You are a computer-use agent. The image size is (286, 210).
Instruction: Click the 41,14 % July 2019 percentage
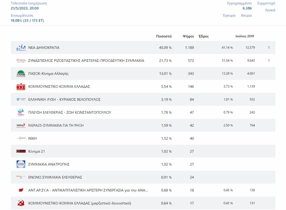tap(227, 48)
